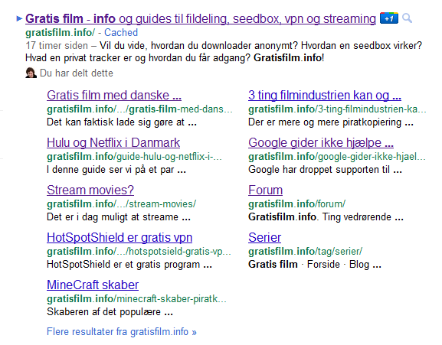Click the green gratisfilm.info/tag/serier/ URL

click(306, 251)
